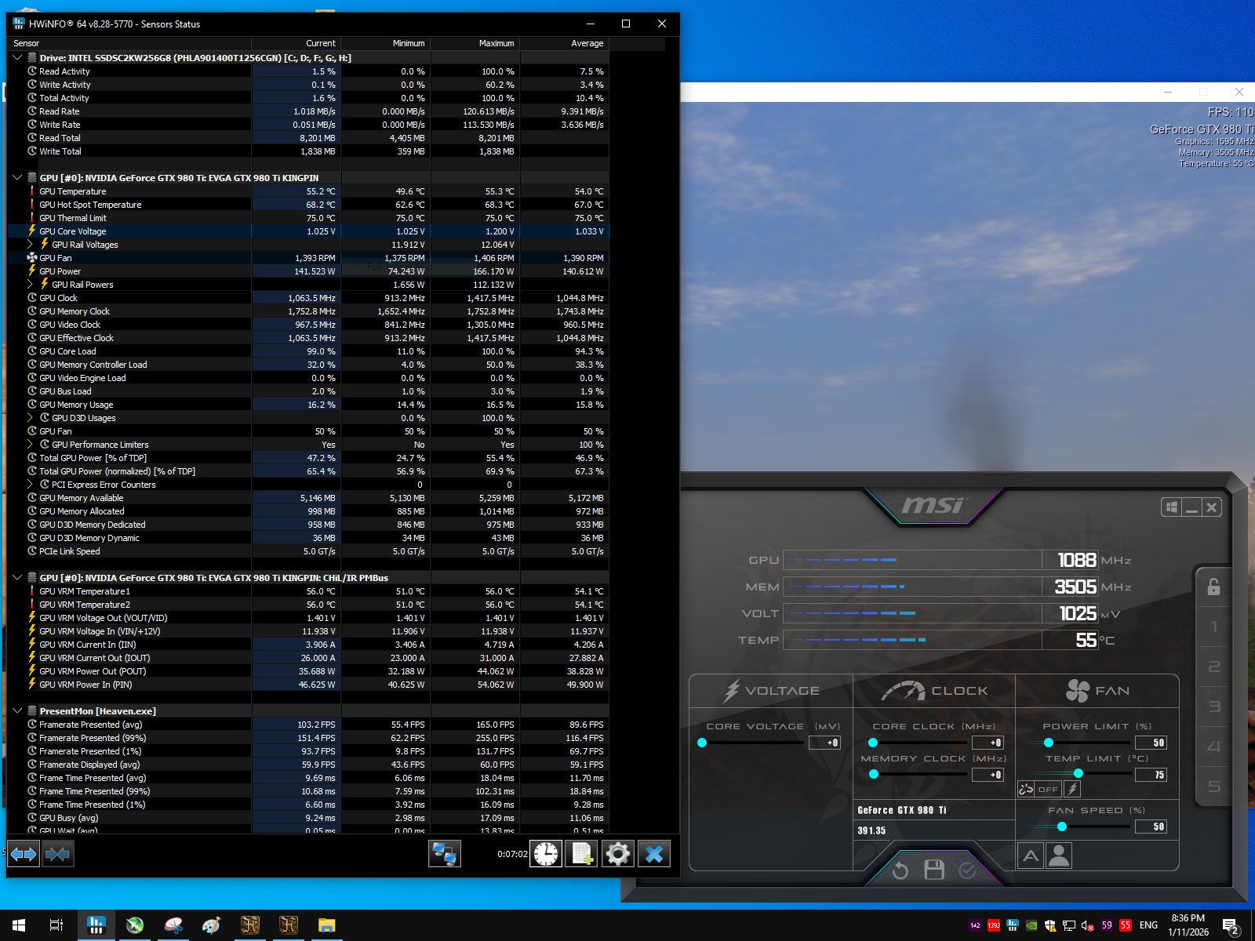Open the Afterburner FAN section header

click(1097, 691)
